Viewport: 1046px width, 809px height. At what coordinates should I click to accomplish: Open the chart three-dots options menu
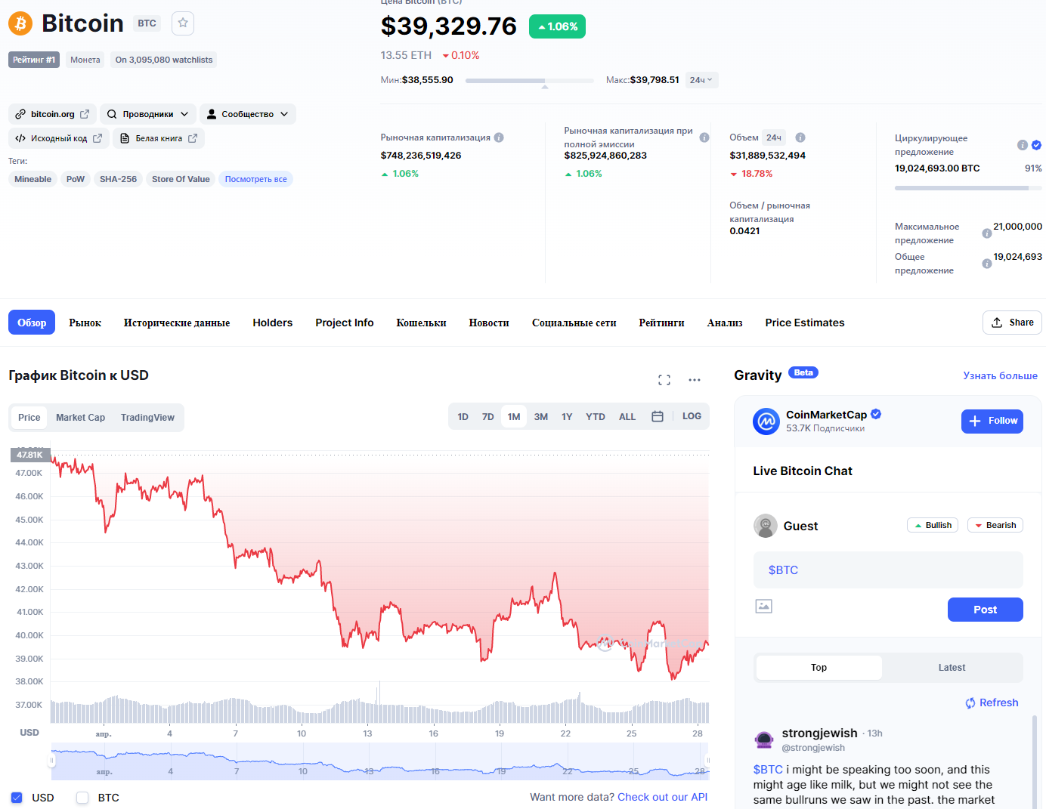pos(695,380)
